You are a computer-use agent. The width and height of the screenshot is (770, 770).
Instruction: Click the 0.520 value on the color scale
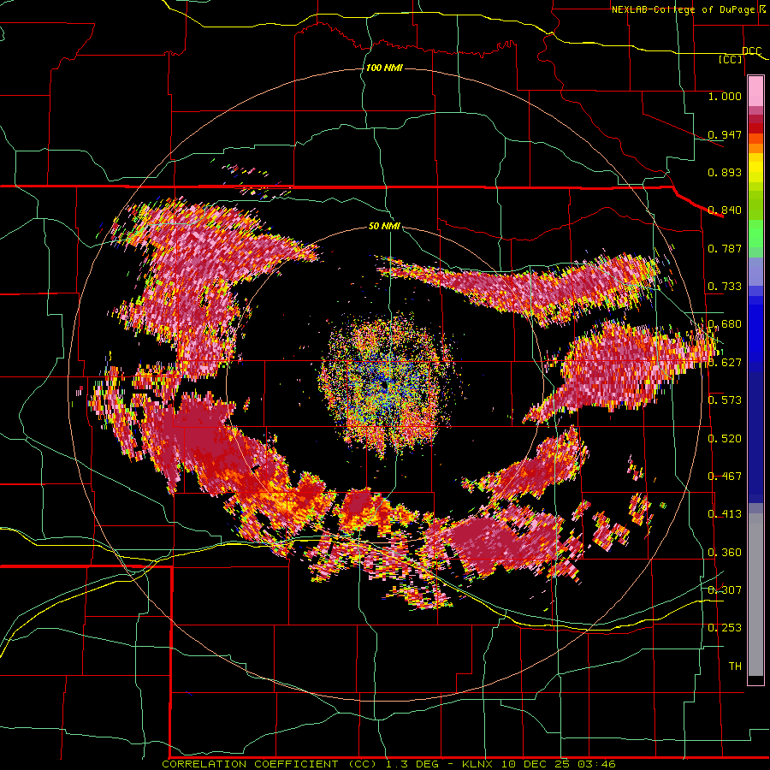725,439
